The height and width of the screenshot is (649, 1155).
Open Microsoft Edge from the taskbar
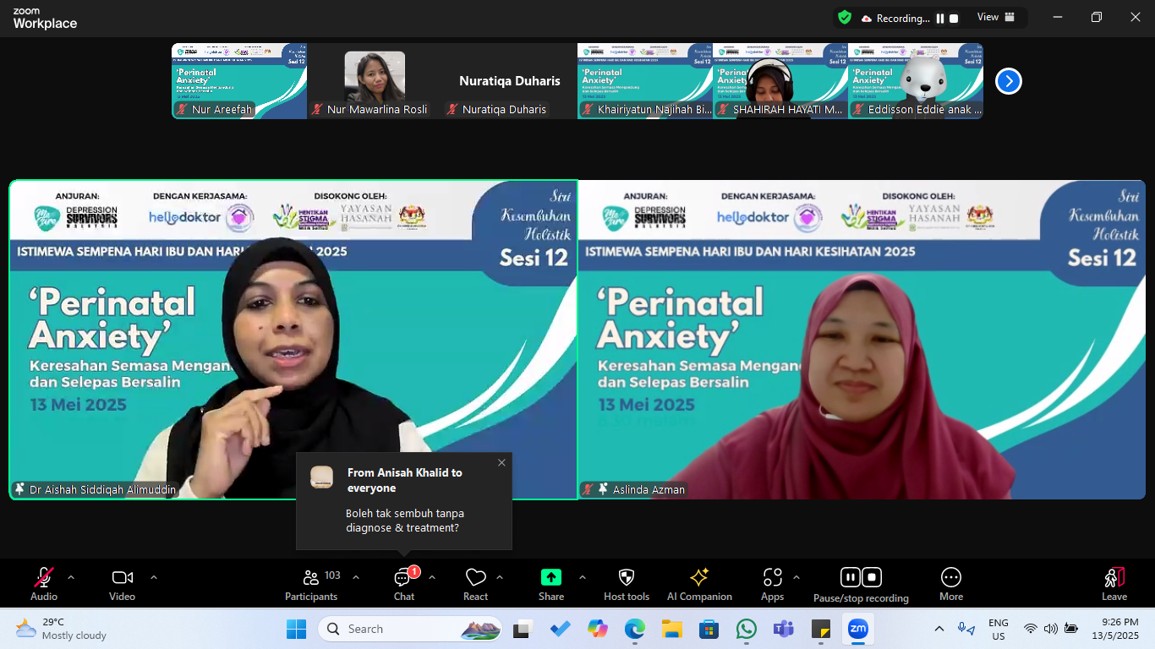click(635, 629)
